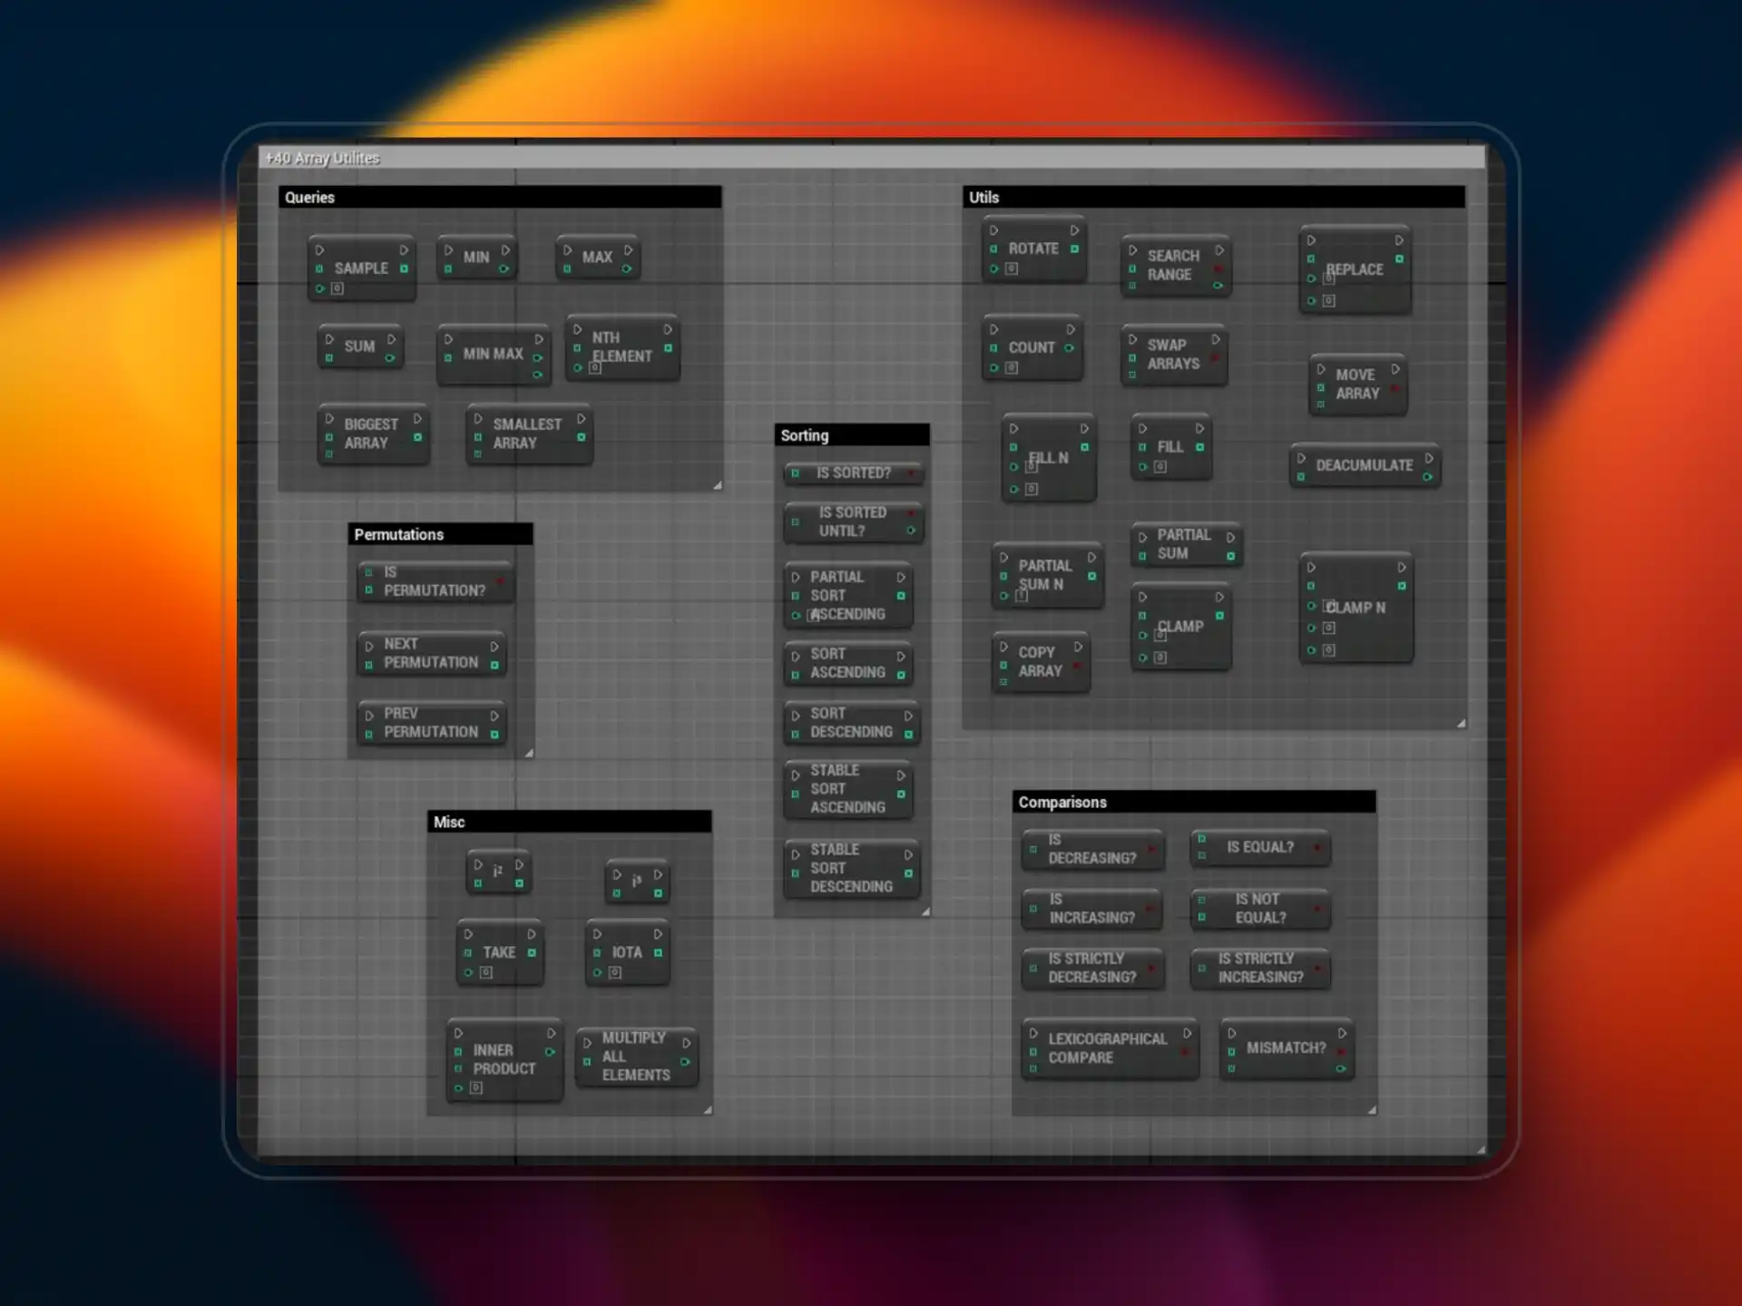Click the integer value box on TAKE node
Viewport: 1742px width, 1306px height.
point(486,972)
